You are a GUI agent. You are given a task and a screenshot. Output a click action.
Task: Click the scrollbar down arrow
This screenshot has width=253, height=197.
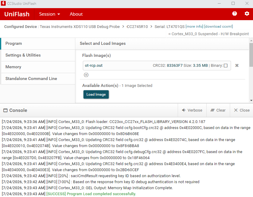pos(251,100)
